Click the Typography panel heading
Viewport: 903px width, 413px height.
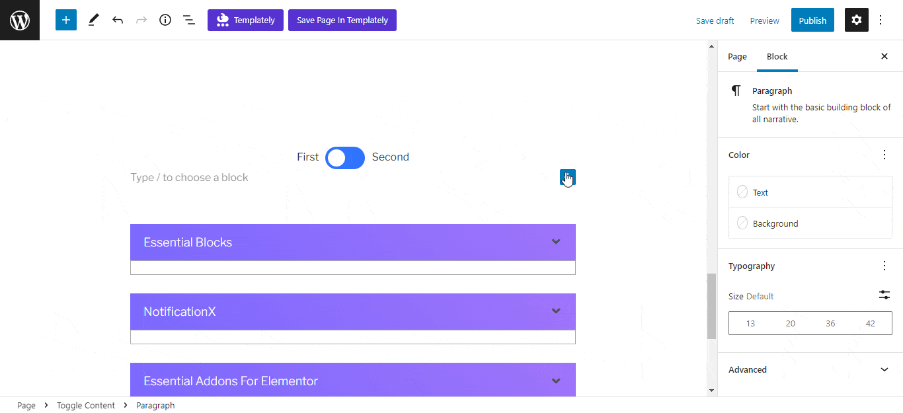tap(752, 266)
